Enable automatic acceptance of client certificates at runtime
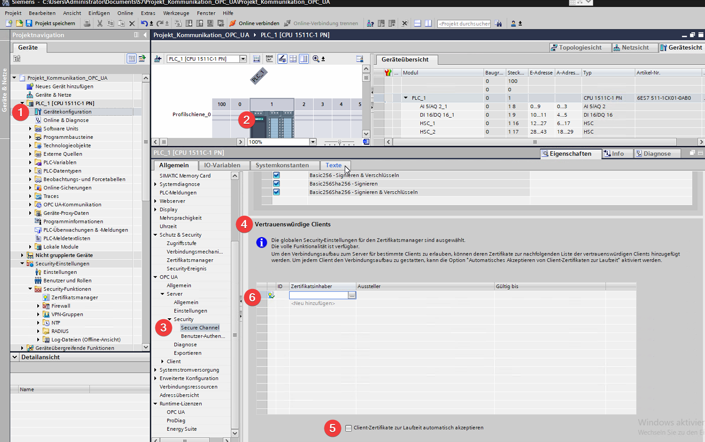Viewport: 705px width, 442px height. [348, 428]
